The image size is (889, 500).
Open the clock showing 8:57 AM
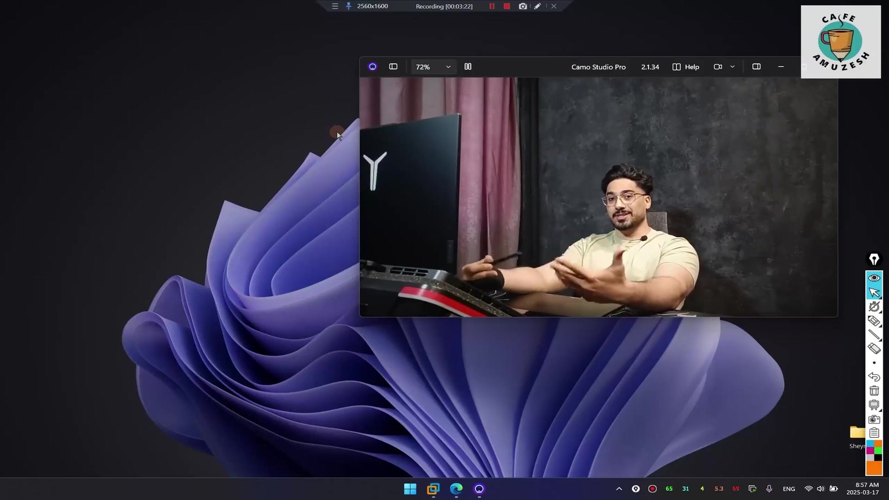pyautogui.click(x=863, y=489)
